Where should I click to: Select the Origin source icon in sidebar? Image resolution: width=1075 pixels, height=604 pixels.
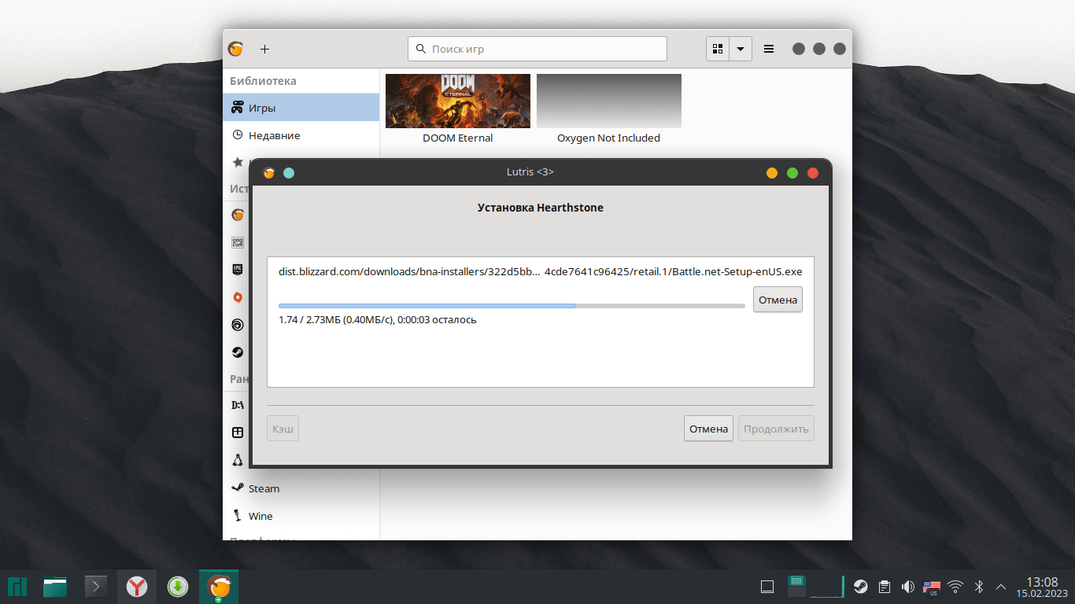tap(238, 296)
